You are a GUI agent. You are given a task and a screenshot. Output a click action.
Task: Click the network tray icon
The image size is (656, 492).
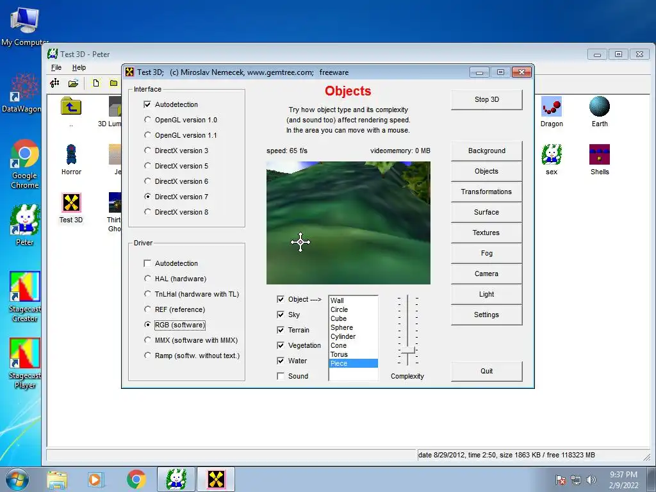[576, 480]
